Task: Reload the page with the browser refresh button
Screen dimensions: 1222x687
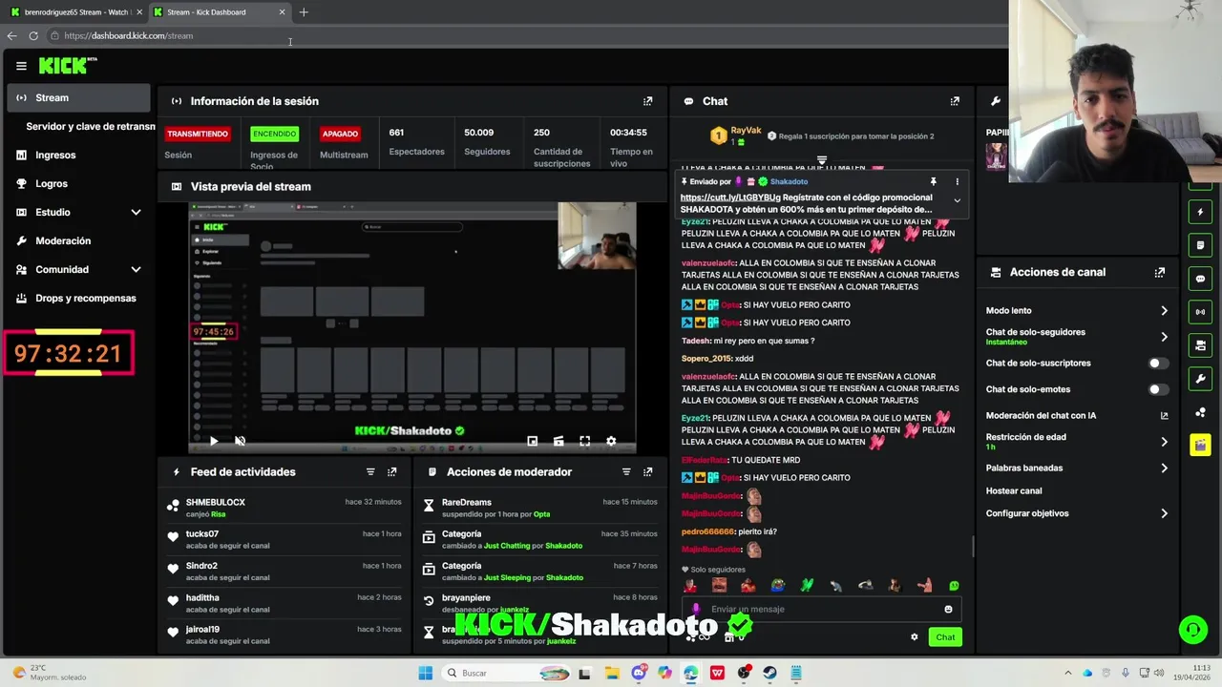Action: (33, 35)
